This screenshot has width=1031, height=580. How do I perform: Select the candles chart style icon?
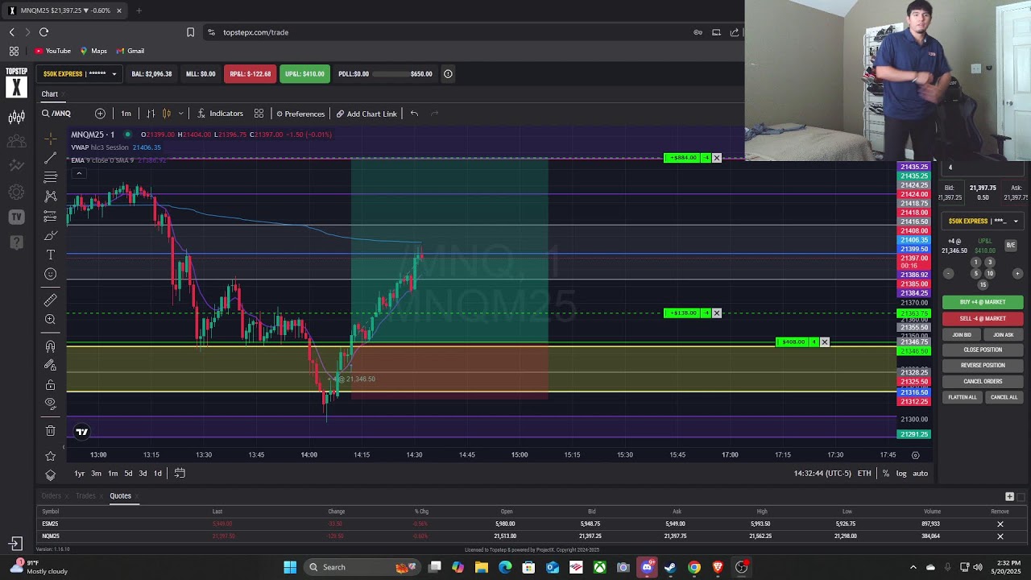[167, 114]
